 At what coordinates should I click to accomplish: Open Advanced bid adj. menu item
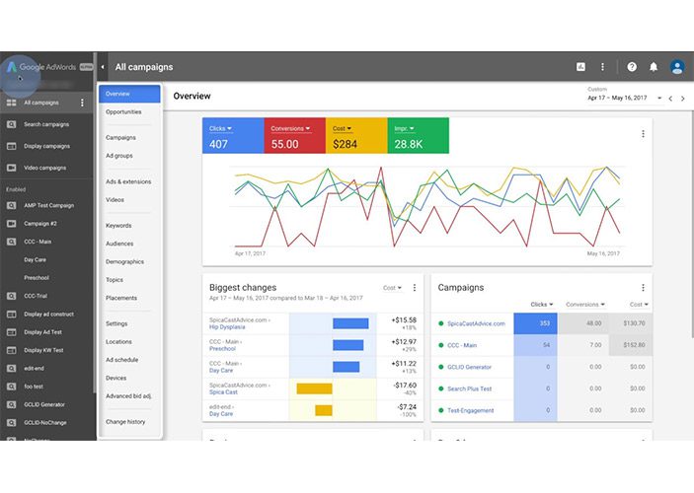[x=128, y=396]
